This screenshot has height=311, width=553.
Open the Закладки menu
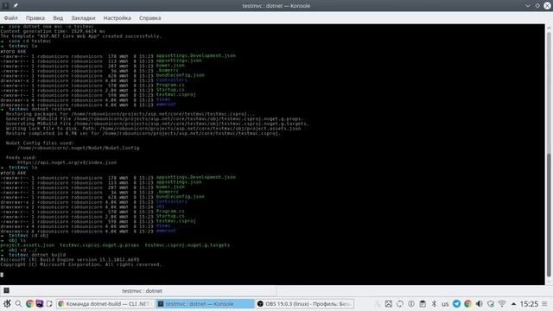tap(83, 18)
